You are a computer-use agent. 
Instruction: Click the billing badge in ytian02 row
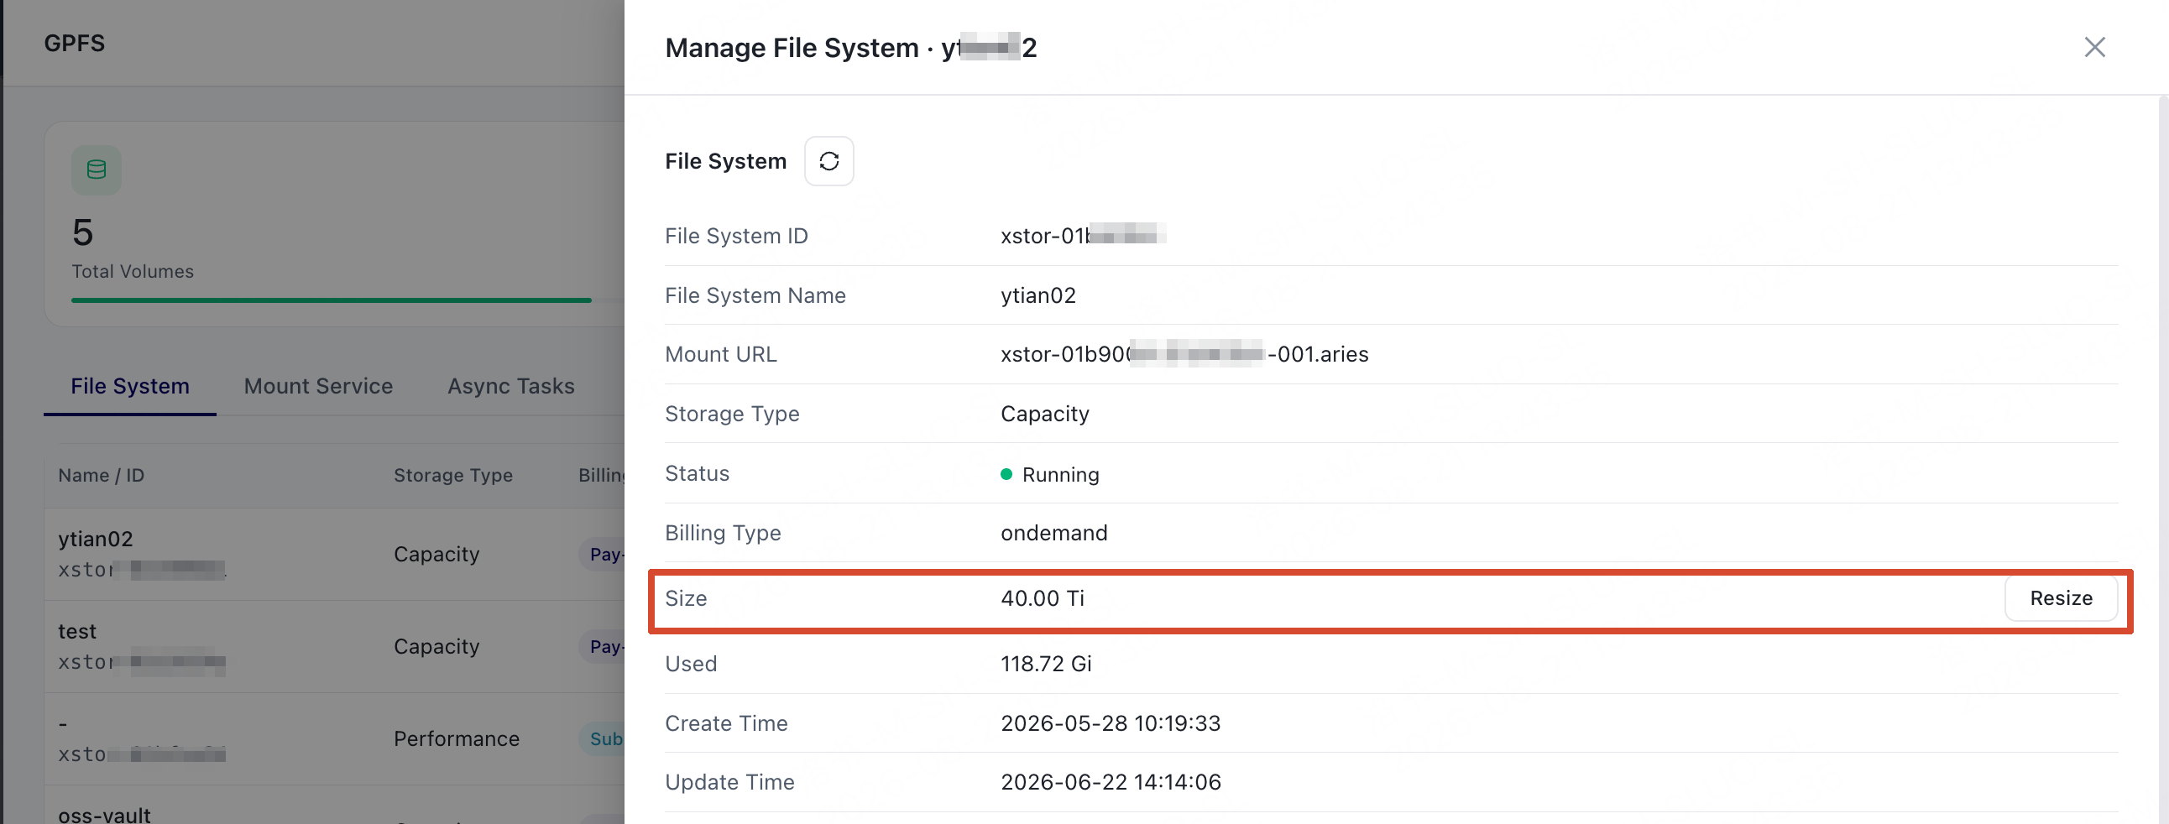point(602,555)
